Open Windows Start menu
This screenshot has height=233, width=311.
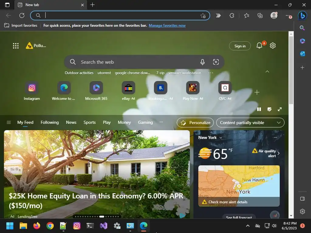[10, 226]
